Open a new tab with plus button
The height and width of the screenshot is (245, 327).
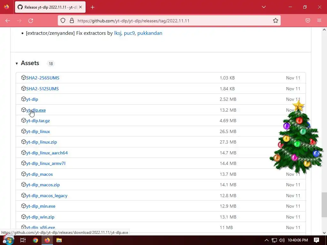[x=93, y=7]
